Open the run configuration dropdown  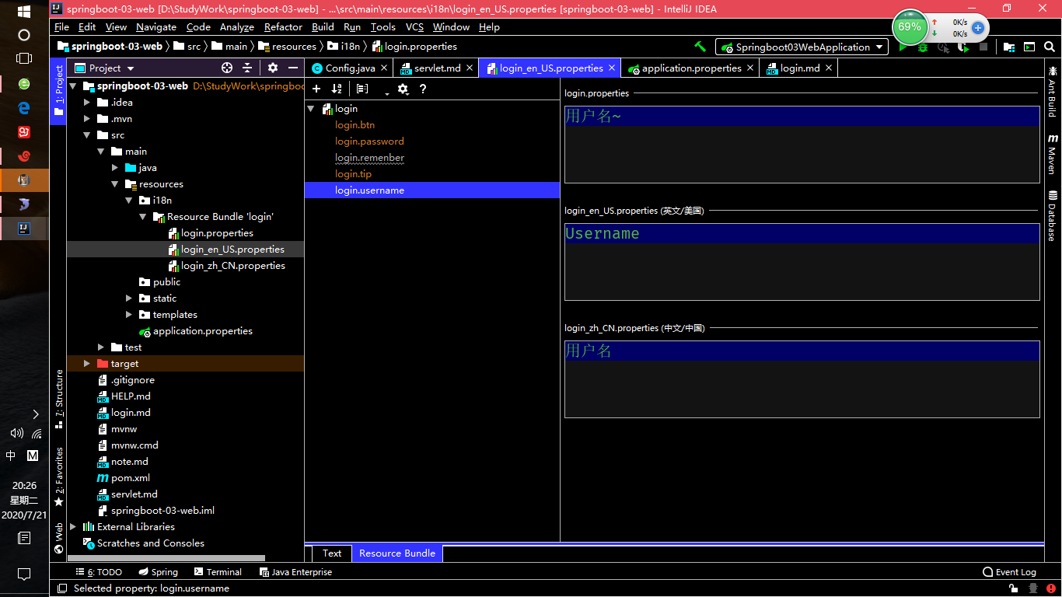(802, 47)
